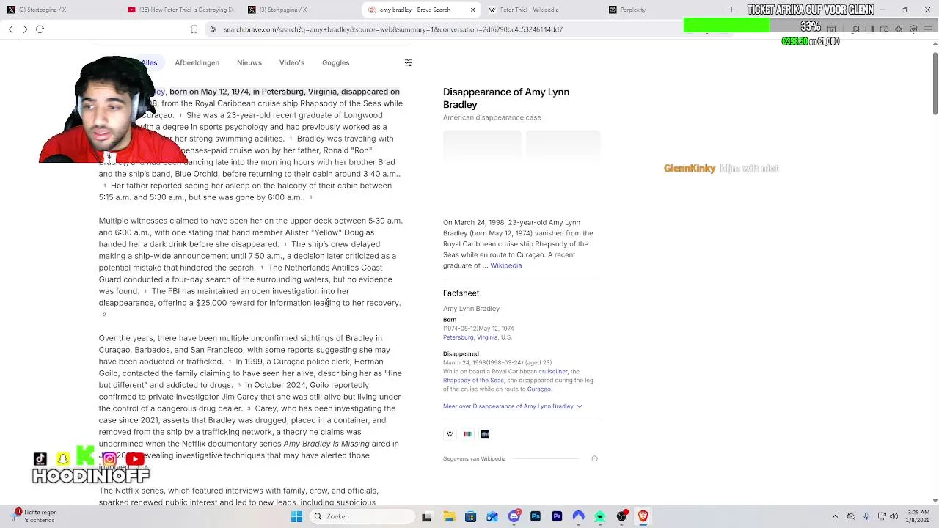Follow Curaçao link in factsheet
This screenshot has width=939, height=528.
(538, 389)
